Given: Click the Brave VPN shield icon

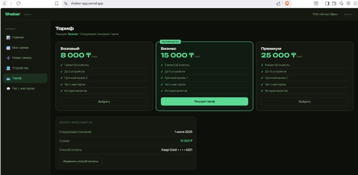Looking at the screenshot, I should [x=348, y=4].
